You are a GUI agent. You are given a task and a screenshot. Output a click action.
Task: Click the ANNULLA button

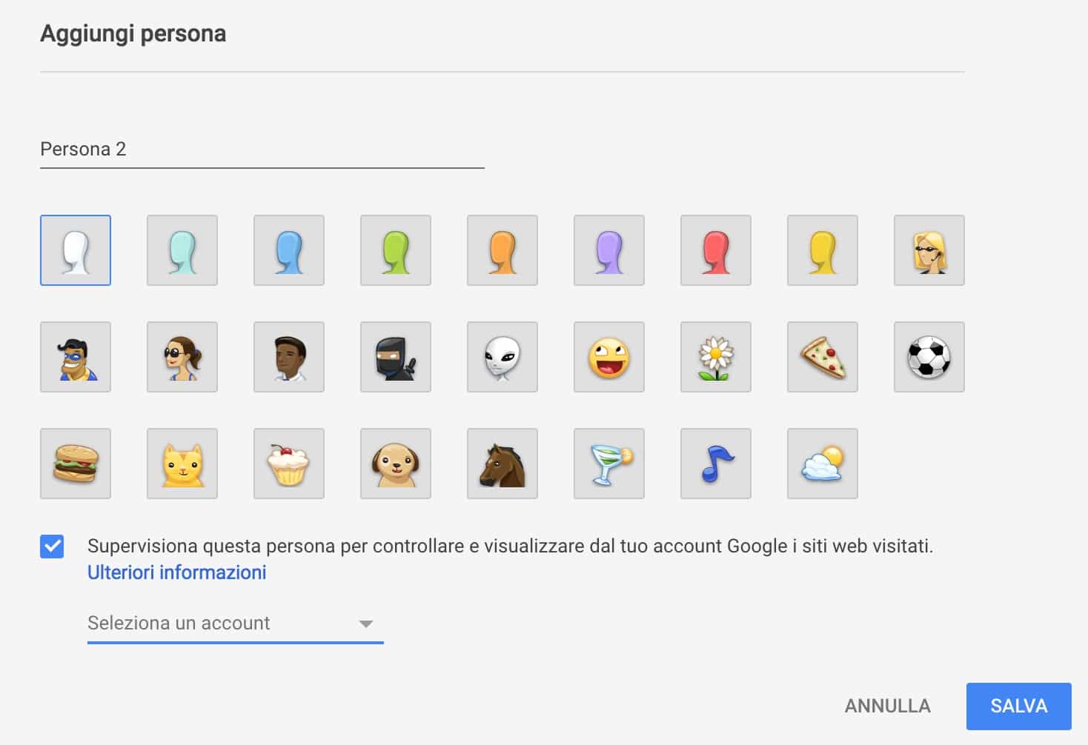point(887,706)
